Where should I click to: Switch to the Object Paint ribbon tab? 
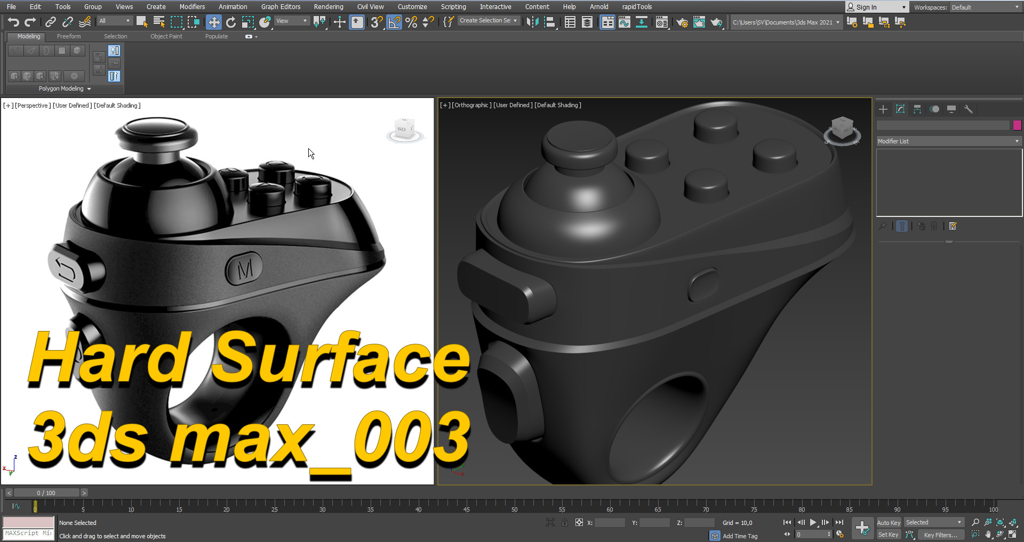point(166,36)
